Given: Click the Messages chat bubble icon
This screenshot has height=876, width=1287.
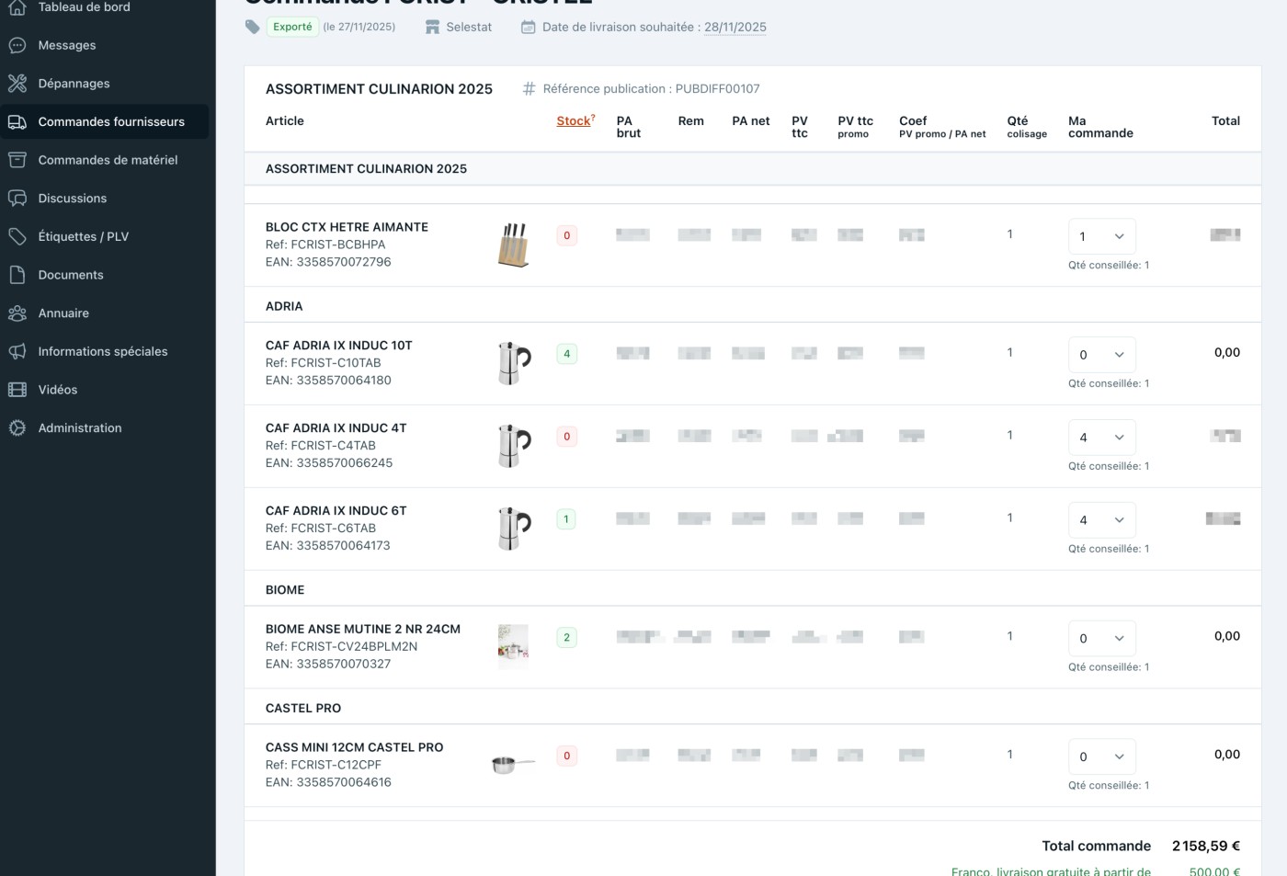Looking at the screenshot, I should pyautogui.click(x=17, y=44).
